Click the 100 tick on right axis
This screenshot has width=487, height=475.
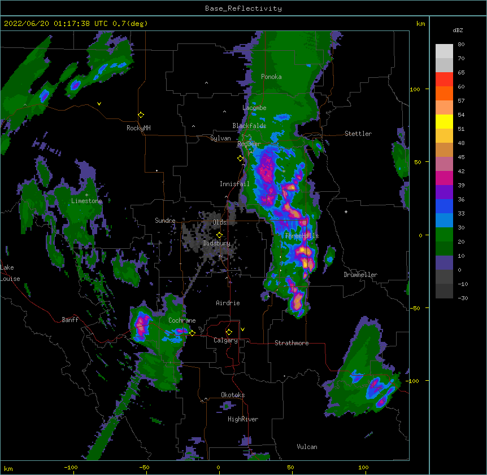tap(415, 89)
